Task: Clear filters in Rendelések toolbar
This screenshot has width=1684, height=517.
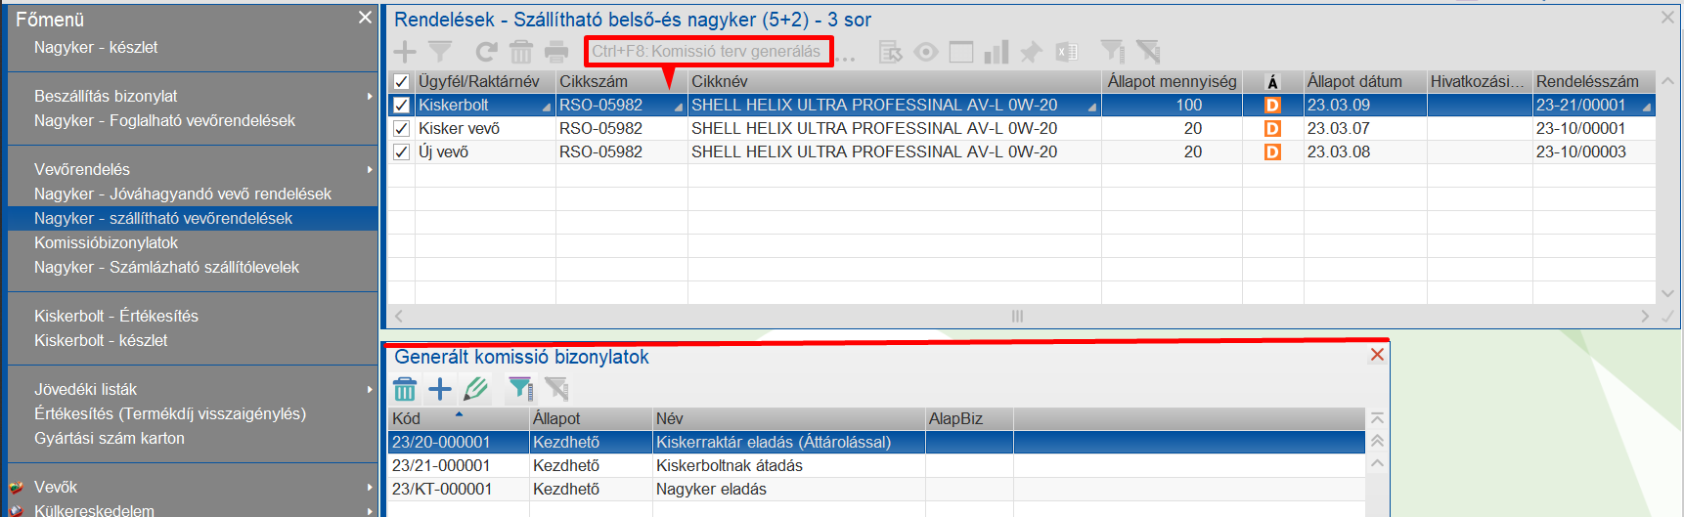Action: click(1148, 52)
